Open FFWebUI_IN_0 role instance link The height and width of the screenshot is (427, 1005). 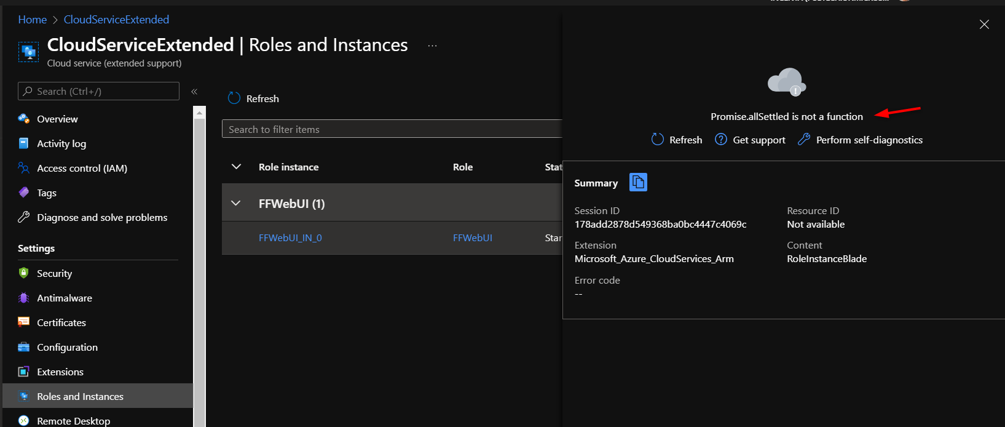(290, 237)
